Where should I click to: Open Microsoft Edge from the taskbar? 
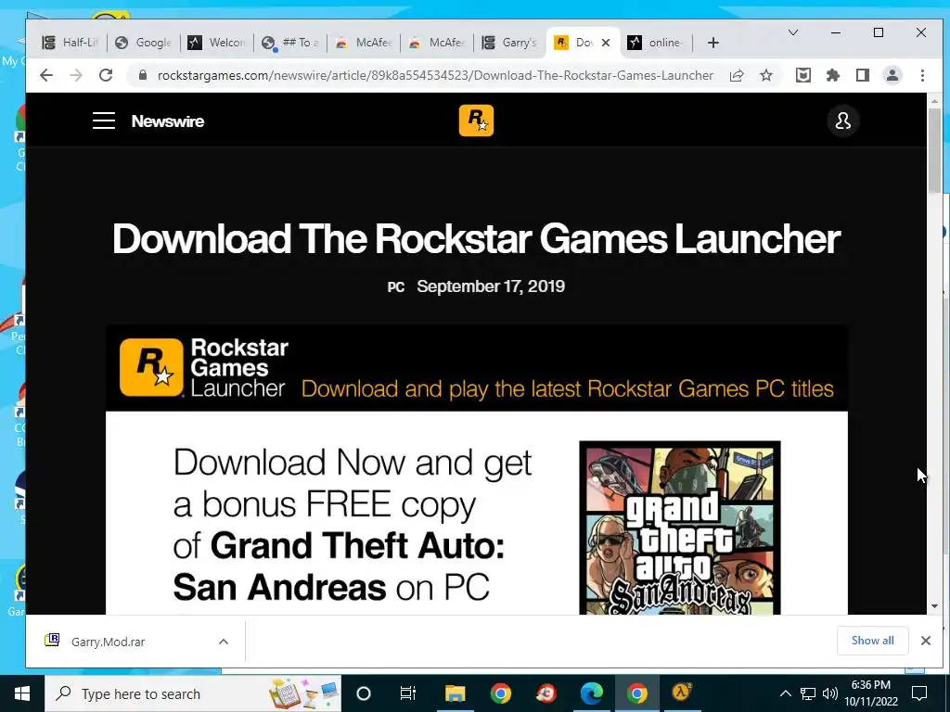point(591,693)
